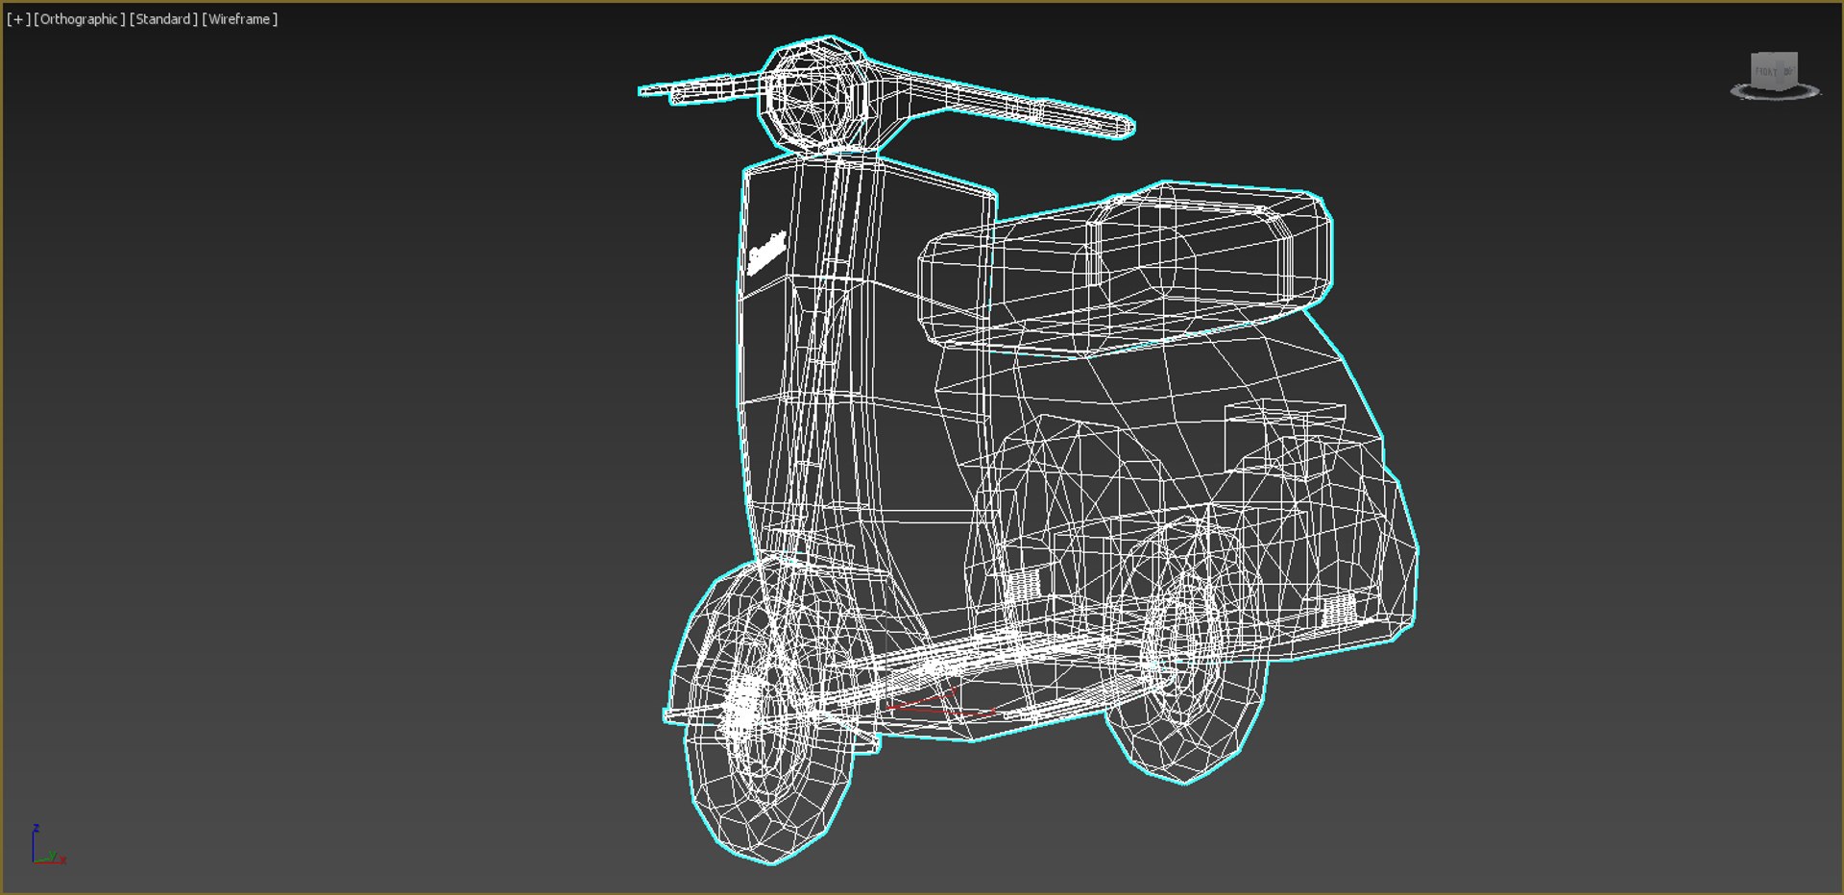Select the scooter wireframe model
Image resolution: width=1844 pixels, height=895 pixels.
pos(1028,448)
